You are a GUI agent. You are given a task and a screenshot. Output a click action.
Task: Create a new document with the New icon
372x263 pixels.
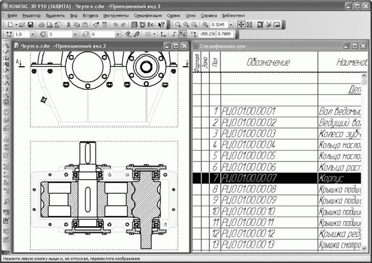[x=11, y=24]
